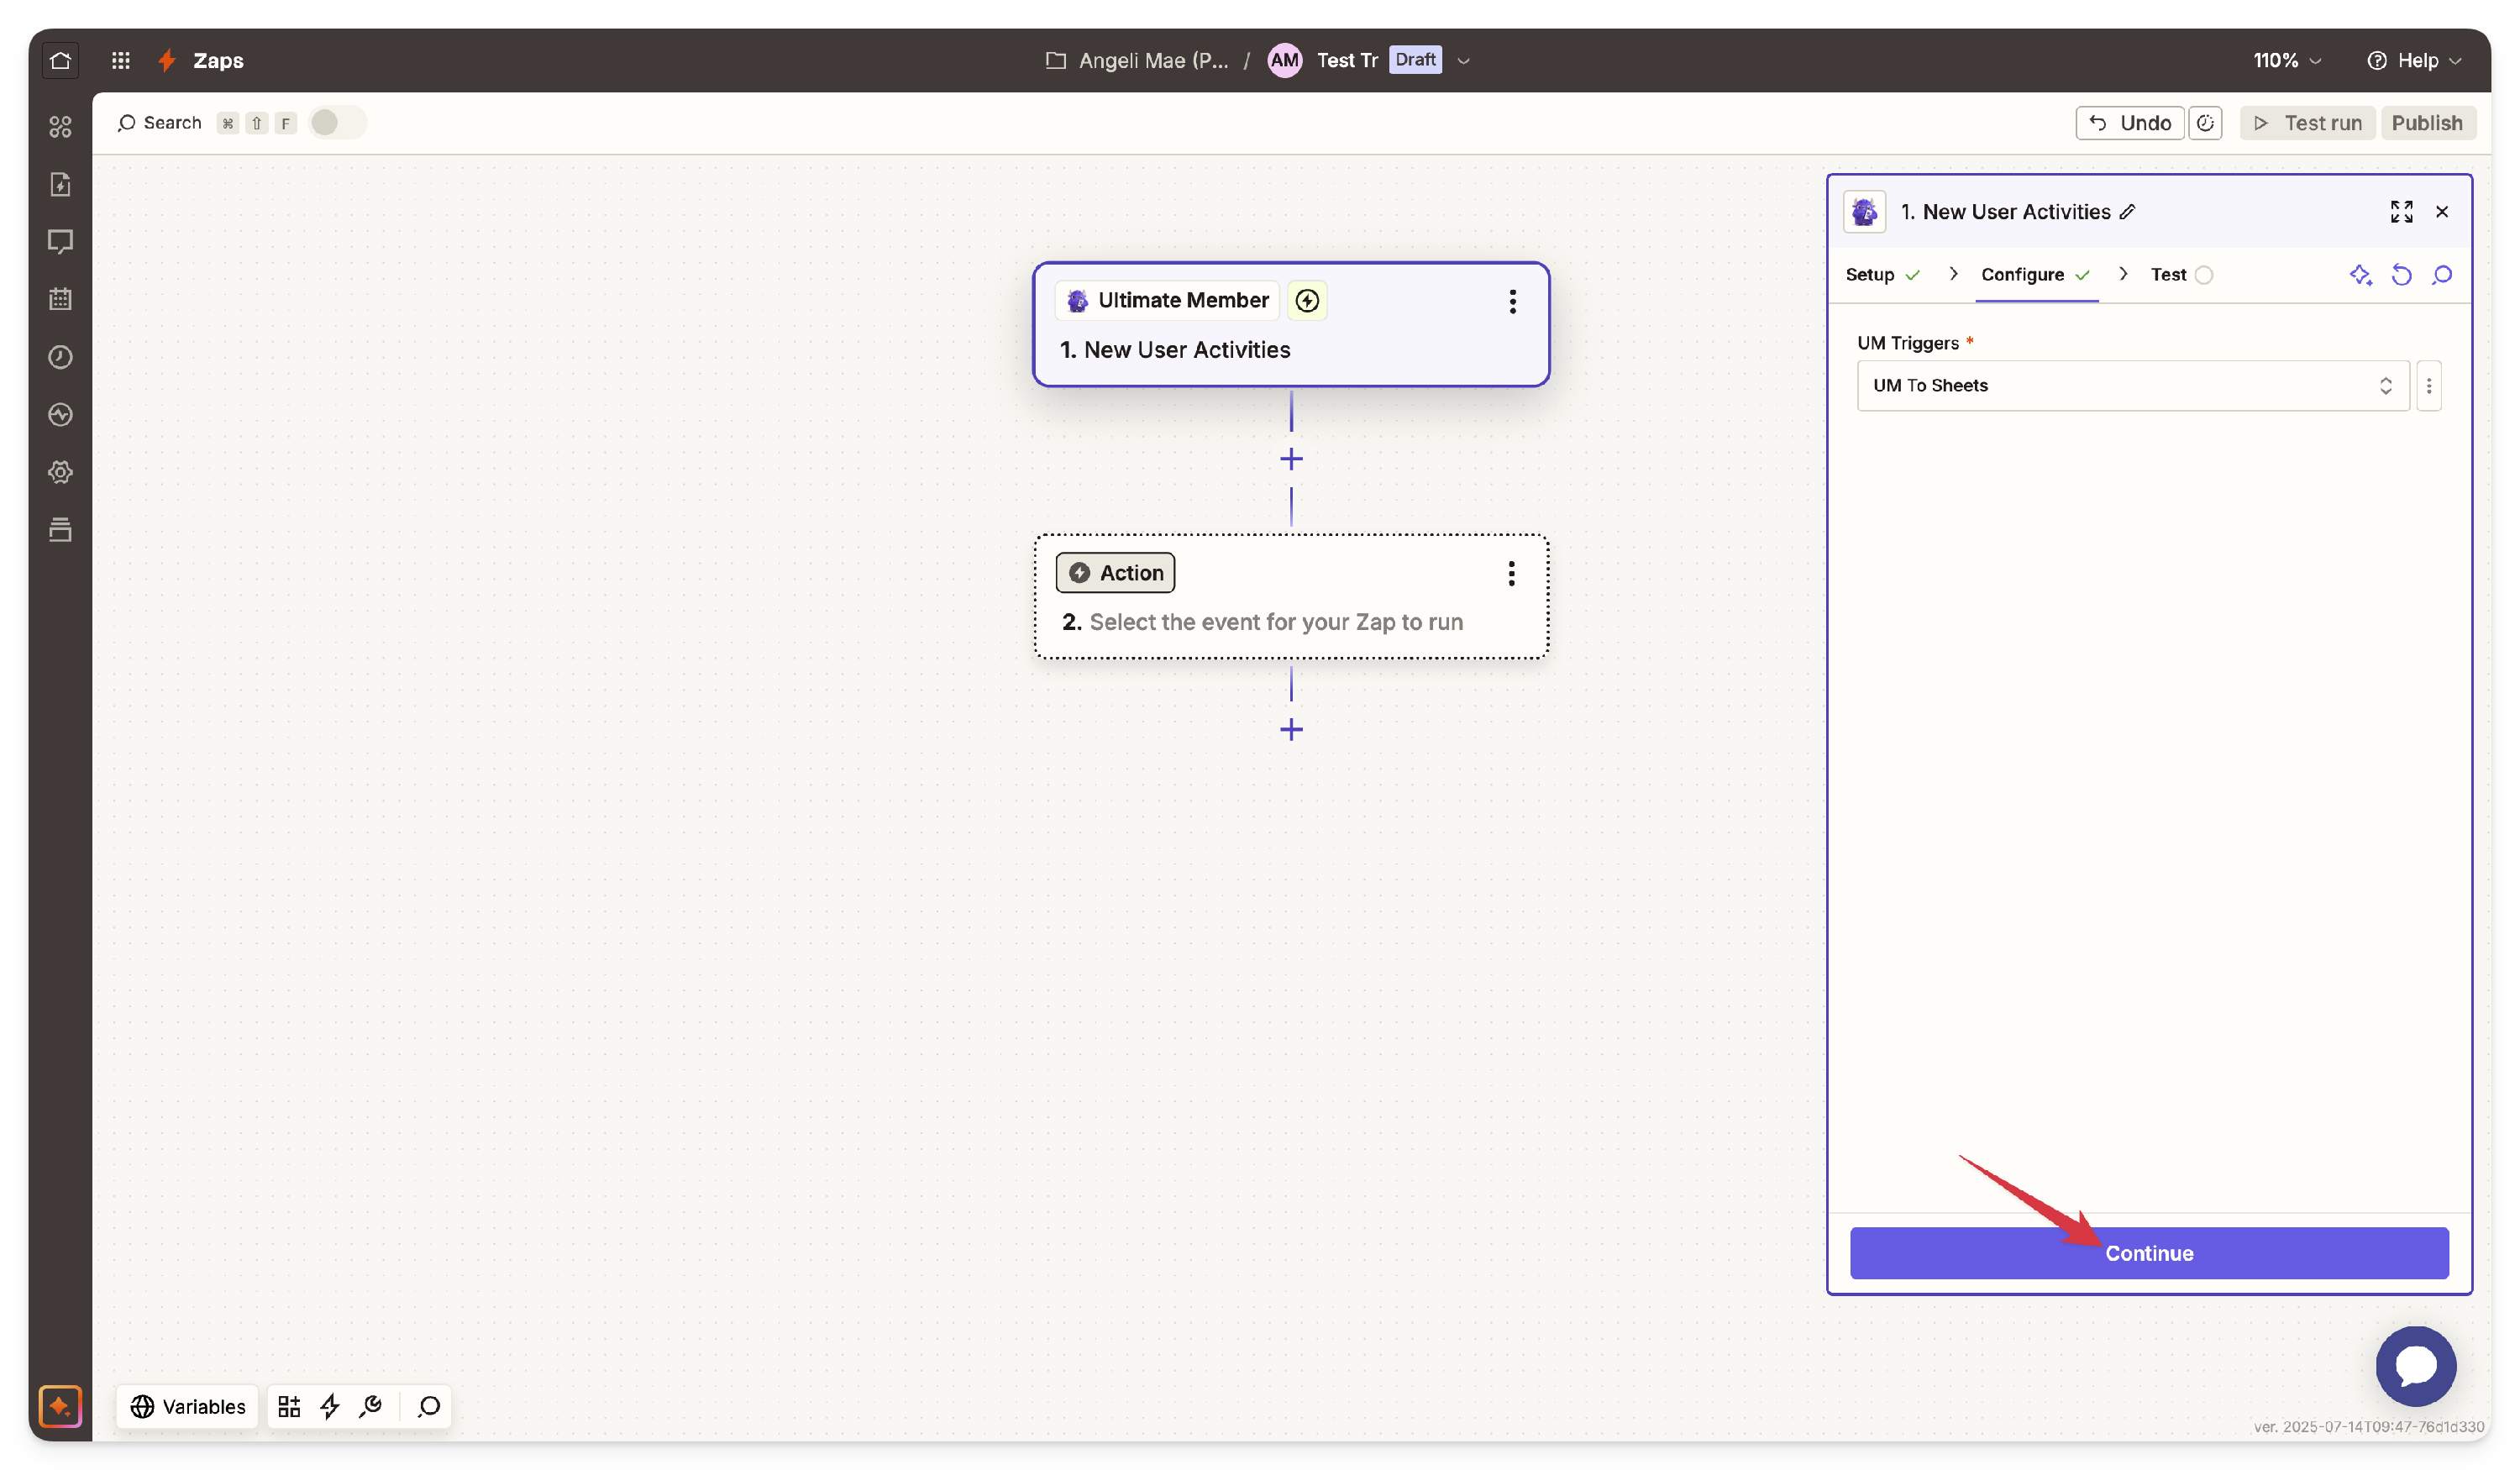Click the magnifier icon in step panel
2520x1470 pixels.
(x=2442, y=275)
